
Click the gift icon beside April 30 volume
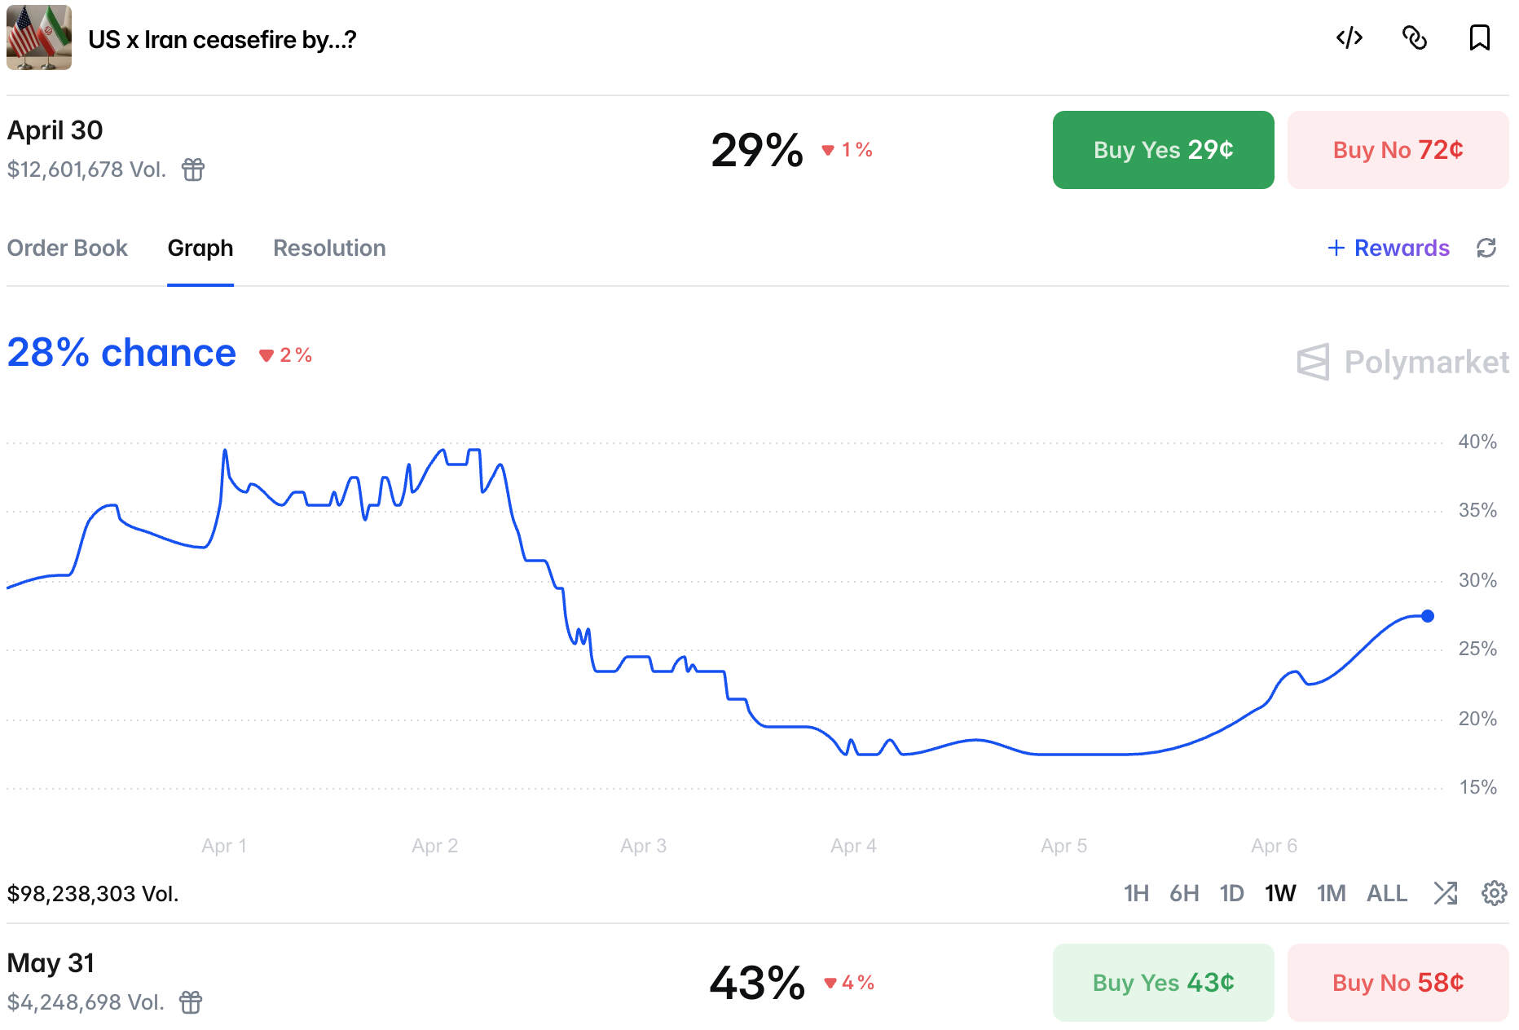coord(193,169)
